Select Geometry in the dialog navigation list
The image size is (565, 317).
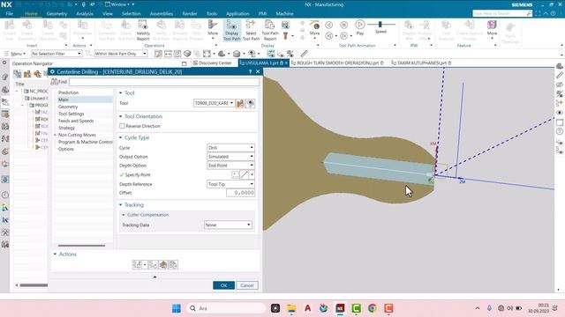coord(68,107)
